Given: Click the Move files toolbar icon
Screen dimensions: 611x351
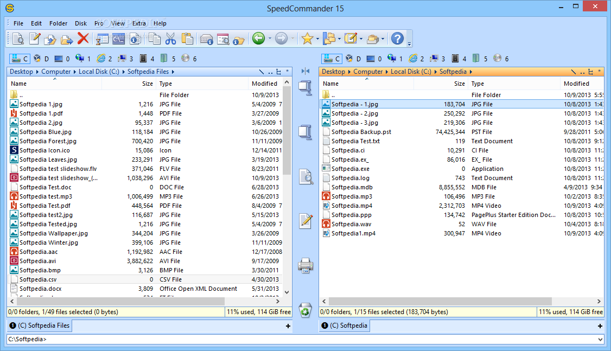Looking at the screenshot, I should point(67,39).
